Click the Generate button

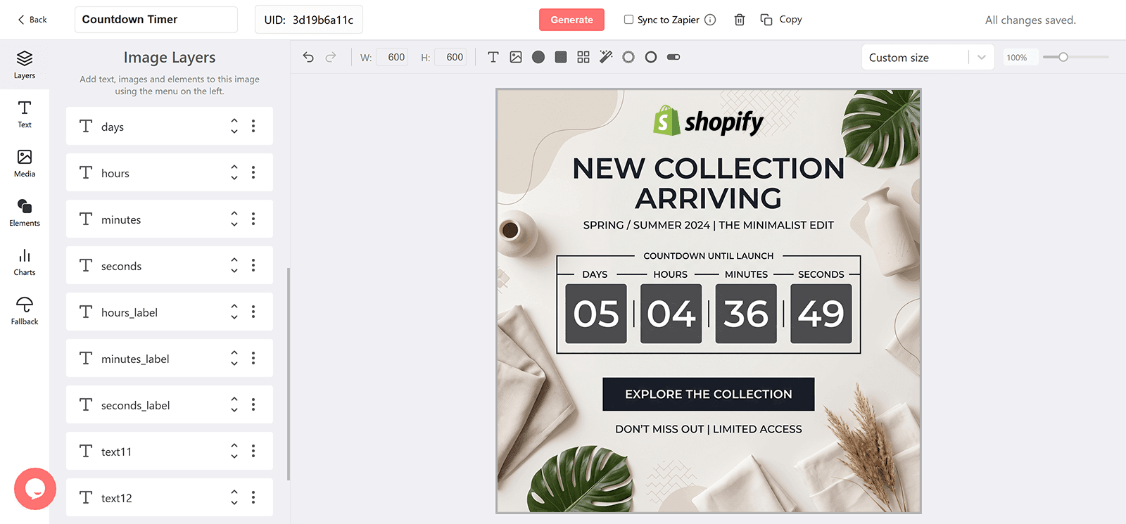[x=571, y=20]
